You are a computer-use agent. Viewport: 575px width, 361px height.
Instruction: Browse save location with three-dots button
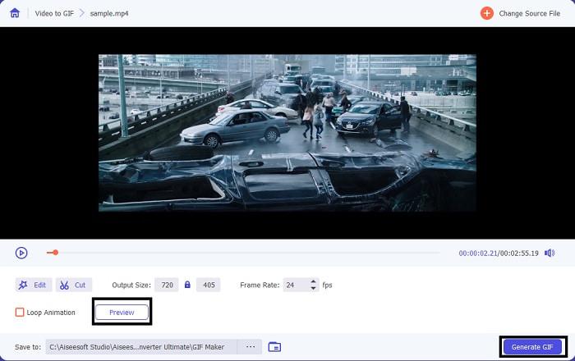tap(251, 347)
